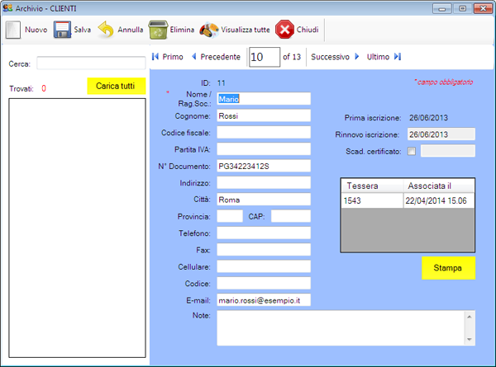
Task: Click the Partita IVA field
Action: point(264,149)
